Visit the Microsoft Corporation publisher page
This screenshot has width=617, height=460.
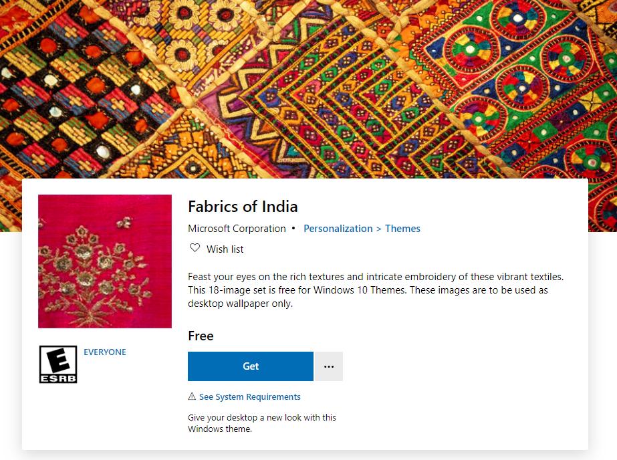pos(236,228)
